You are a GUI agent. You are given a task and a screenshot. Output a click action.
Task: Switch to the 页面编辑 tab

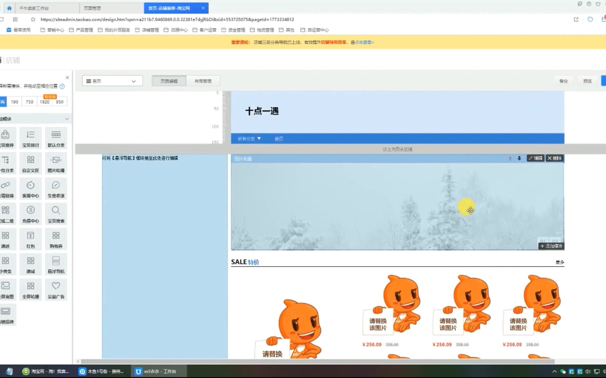169,81
